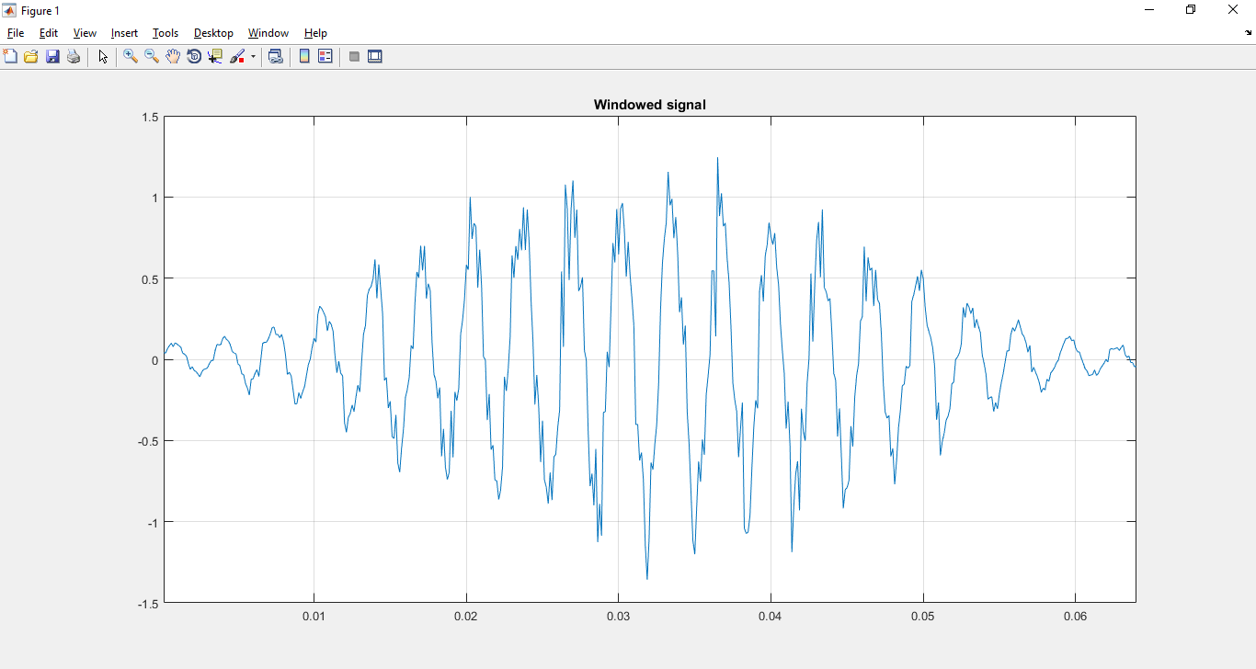Click x-axis tick label 0.04

pyautogui.click(x=771, y=617)
